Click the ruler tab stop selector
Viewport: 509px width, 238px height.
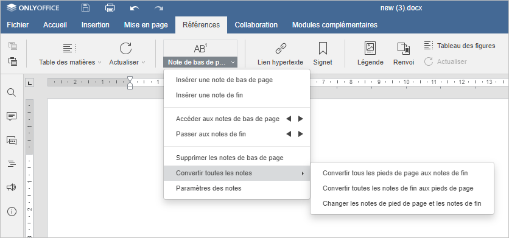coord(30,83)
